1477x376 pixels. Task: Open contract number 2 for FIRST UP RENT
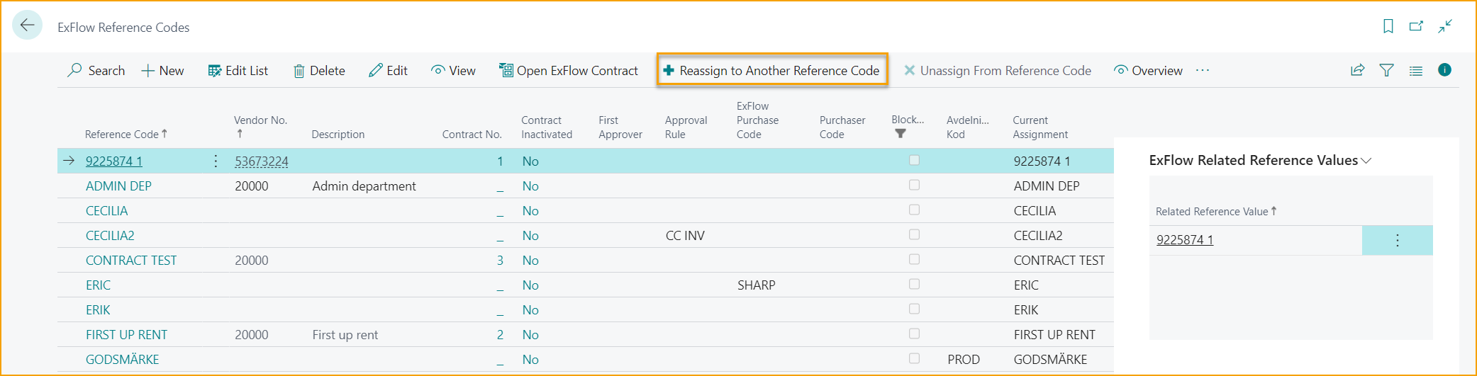pos(500,334)
